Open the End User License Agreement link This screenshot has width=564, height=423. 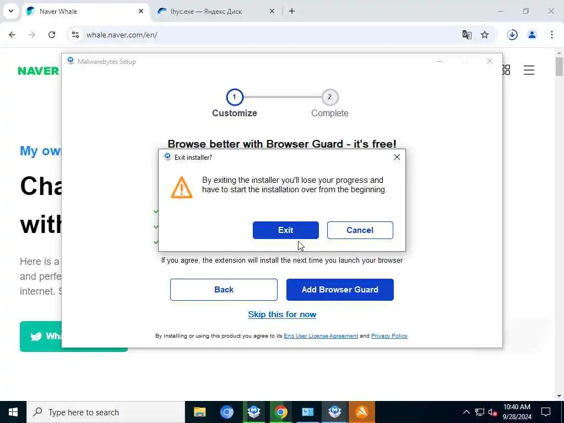point(321,335)
